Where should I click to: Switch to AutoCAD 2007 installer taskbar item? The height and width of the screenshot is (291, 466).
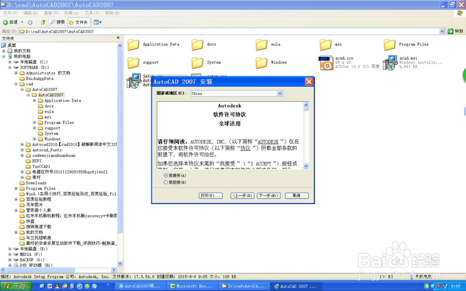point(296,286)
